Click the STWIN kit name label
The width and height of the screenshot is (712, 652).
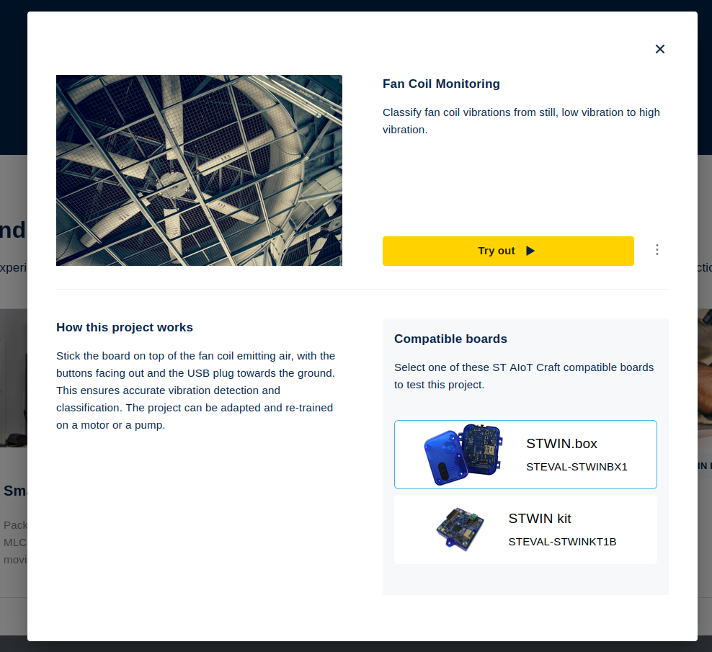point(540,519)
